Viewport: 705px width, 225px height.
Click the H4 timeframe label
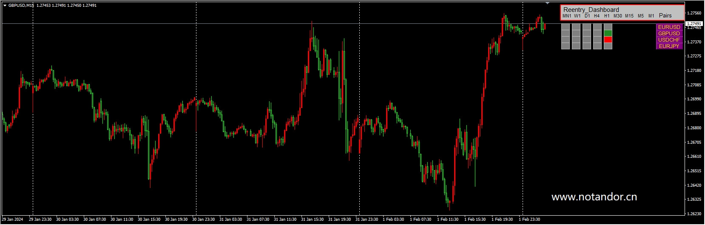tap(597, 16)
